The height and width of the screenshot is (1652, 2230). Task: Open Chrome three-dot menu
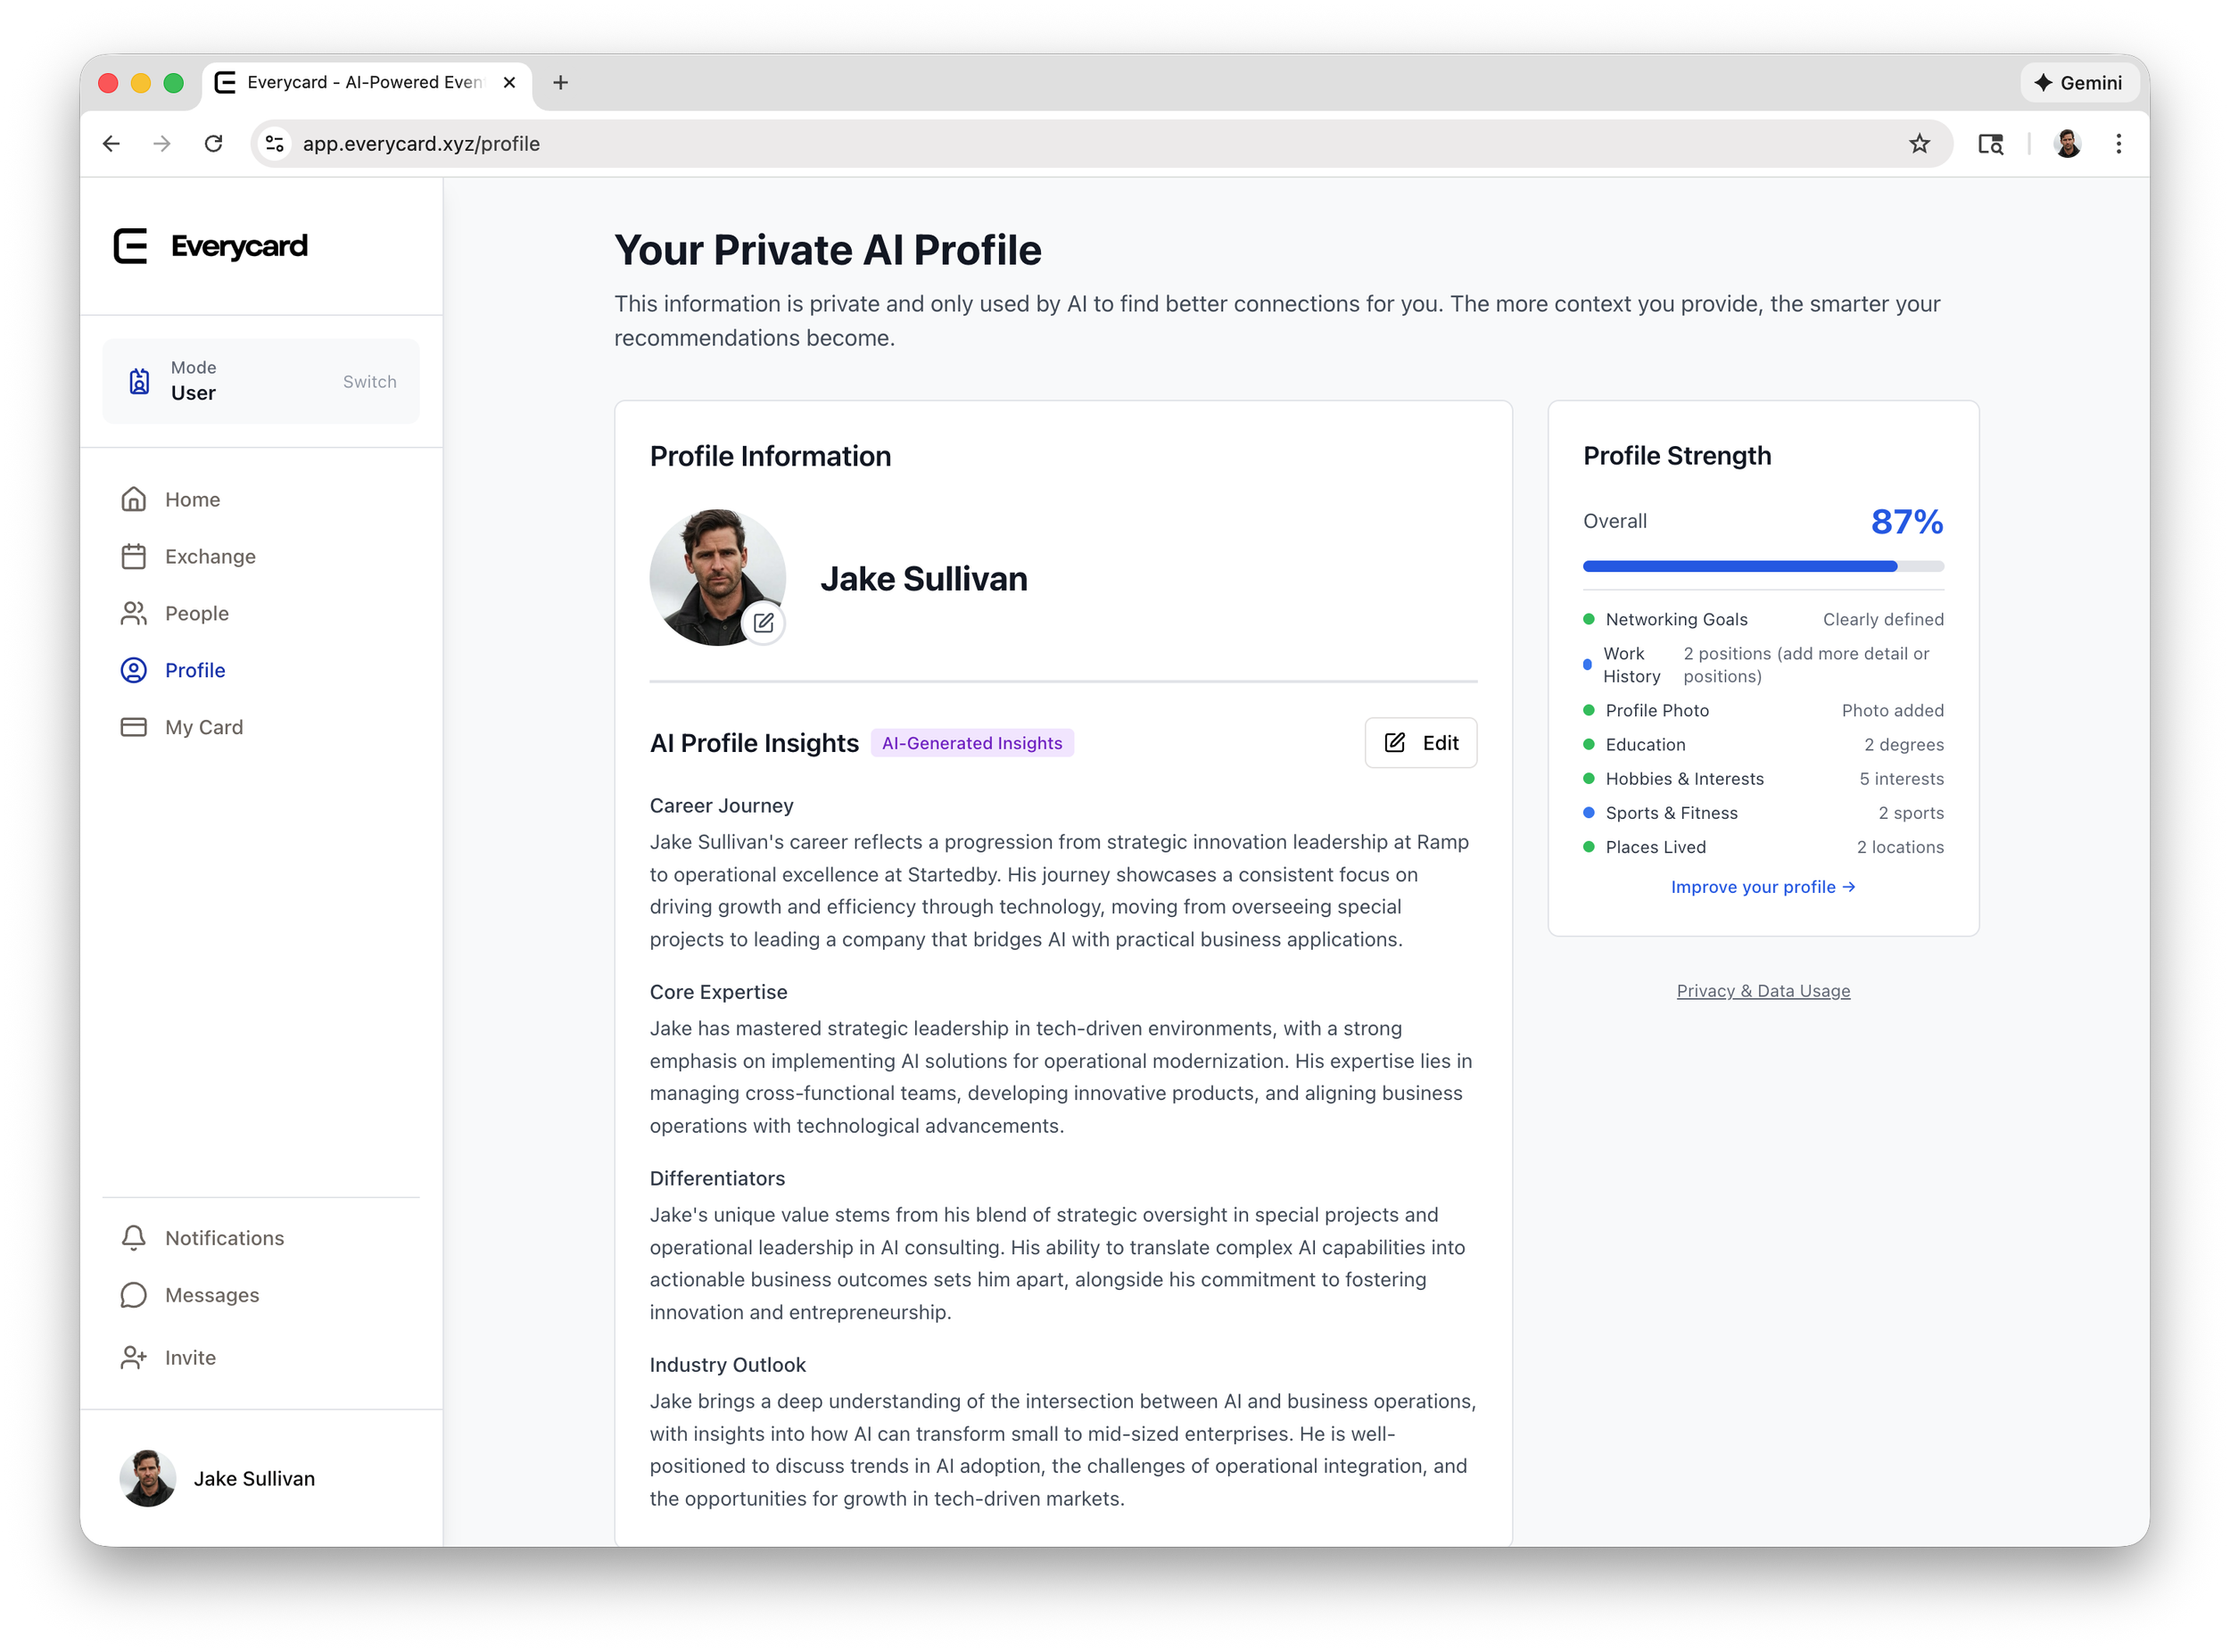coord(2118,144)
